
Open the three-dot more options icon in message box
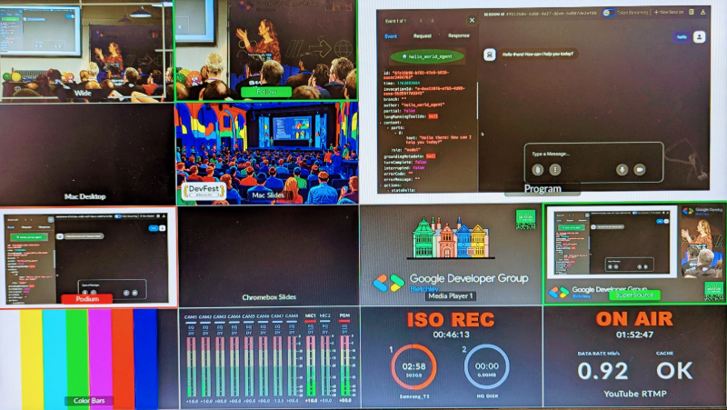point(554,169)
